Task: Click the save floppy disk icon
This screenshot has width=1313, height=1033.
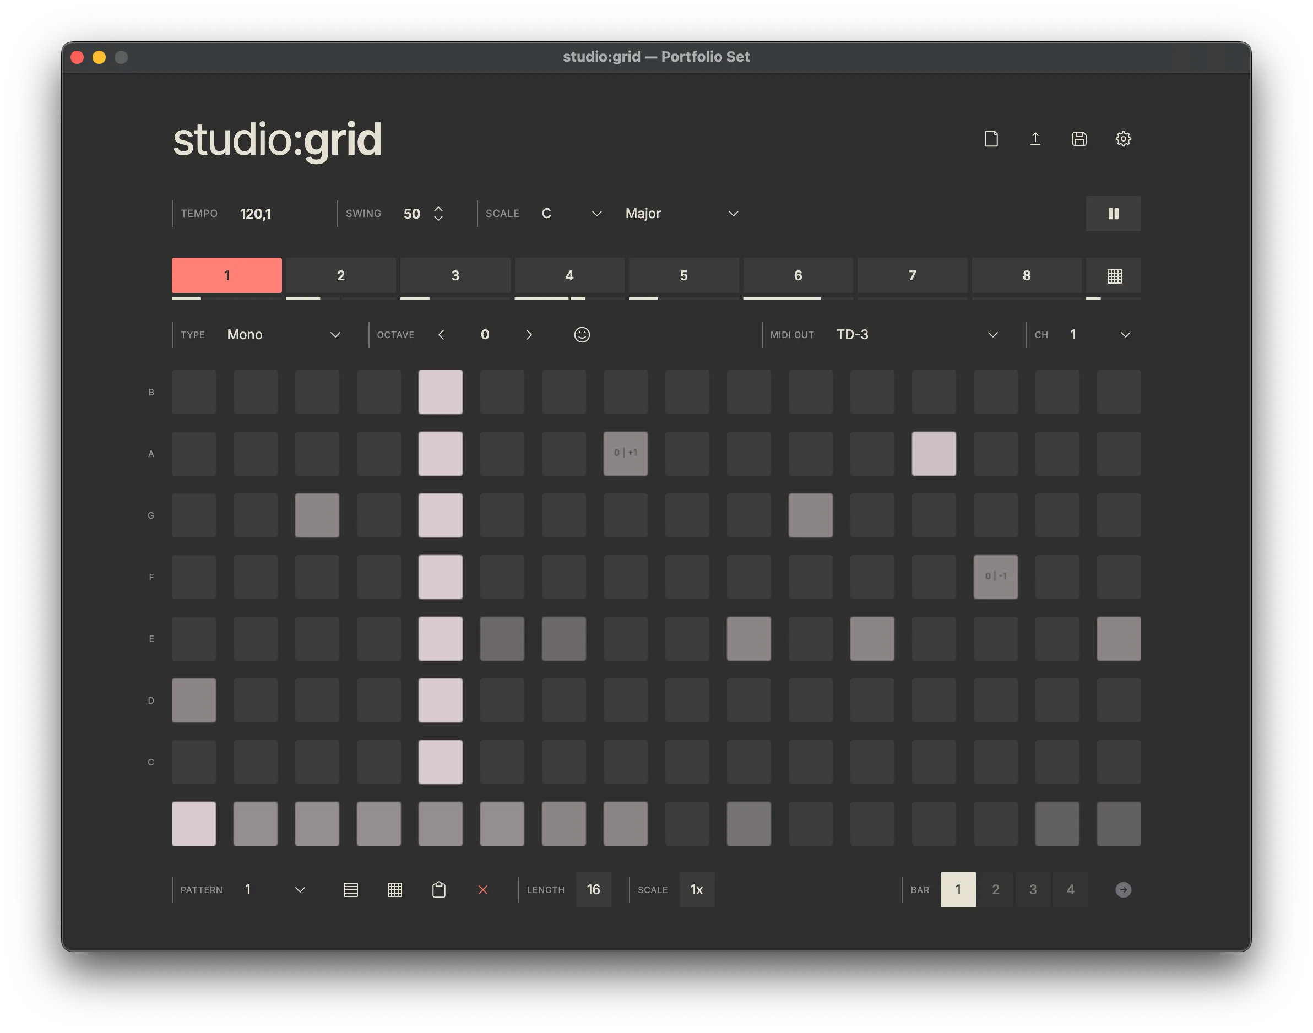Action: (x=1079, y=139)
